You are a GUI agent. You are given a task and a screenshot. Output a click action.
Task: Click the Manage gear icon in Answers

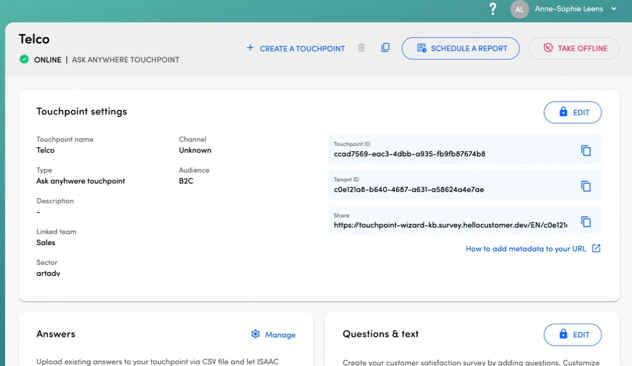point(255,334)
